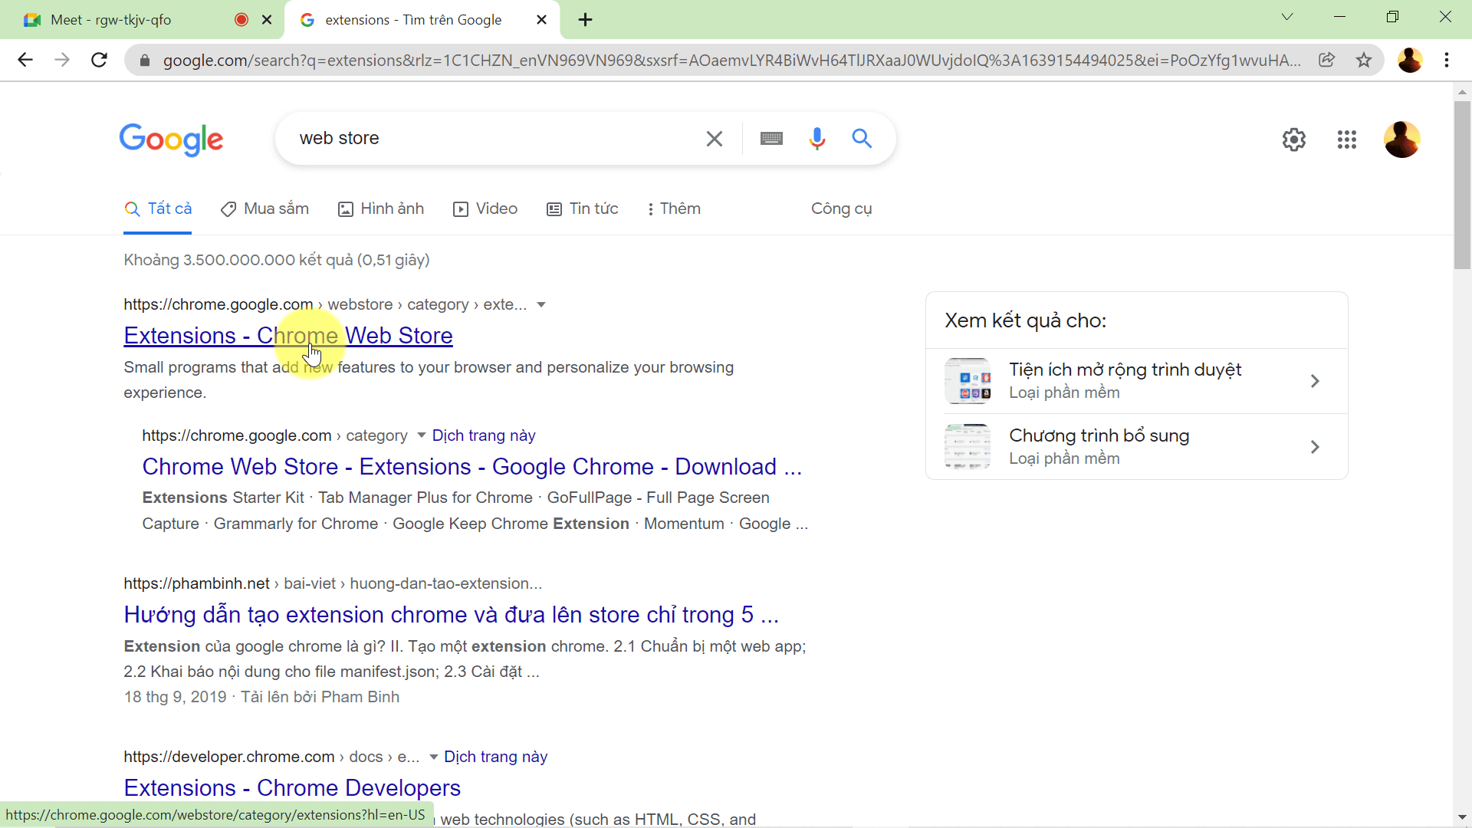Image resolution: width=1472 pixels, height=828 pixels.
Task: Select the Tất cả results tab
Action: click(158, 209)
